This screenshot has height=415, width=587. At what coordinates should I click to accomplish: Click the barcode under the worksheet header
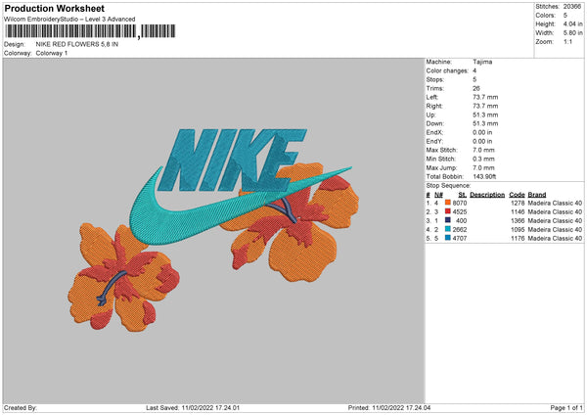coord(90,31)
